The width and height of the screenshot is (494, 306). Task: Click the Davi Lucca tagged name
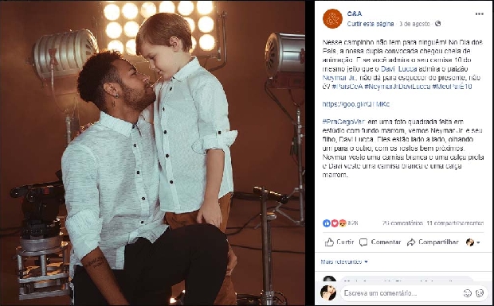point(399,69)
